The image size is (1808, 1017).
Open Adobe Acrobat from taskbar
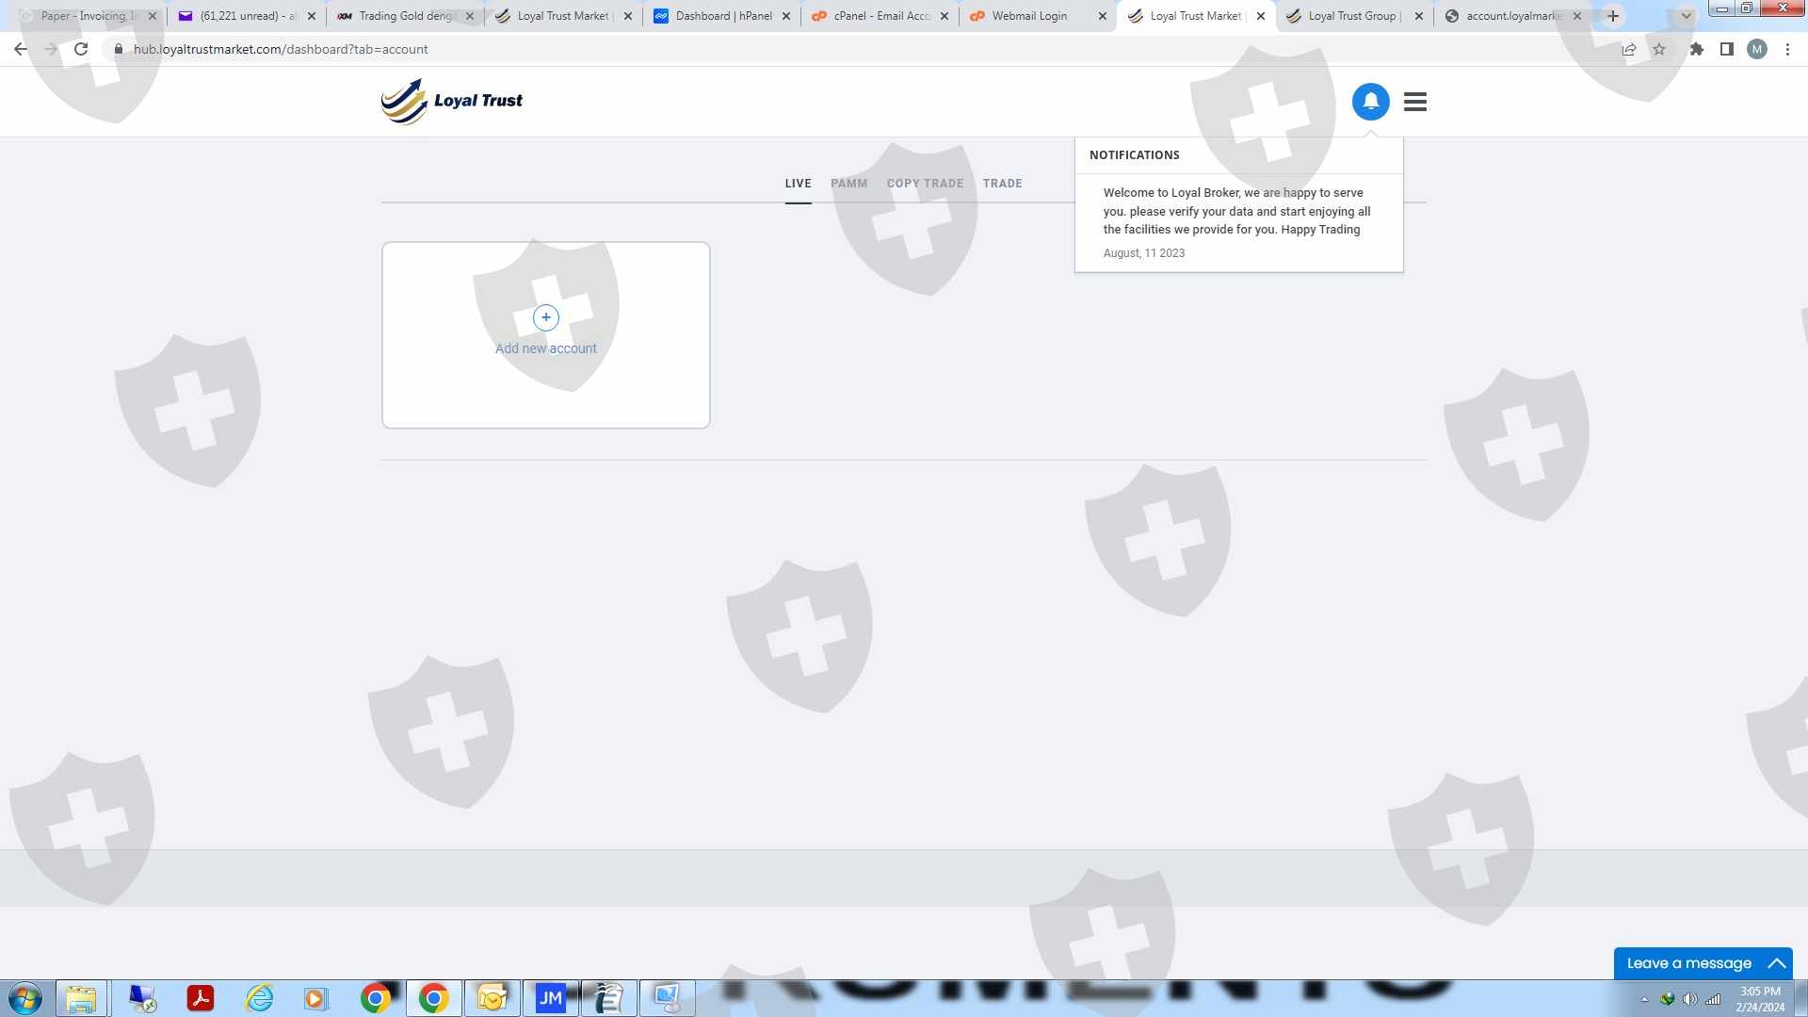(x=200, y=998)
